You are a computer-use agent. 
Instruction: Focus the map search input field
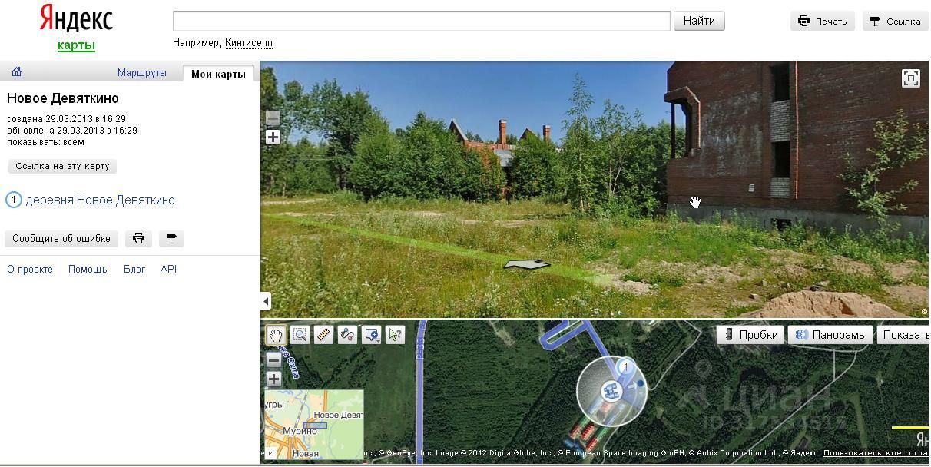(x=422, y=21)
